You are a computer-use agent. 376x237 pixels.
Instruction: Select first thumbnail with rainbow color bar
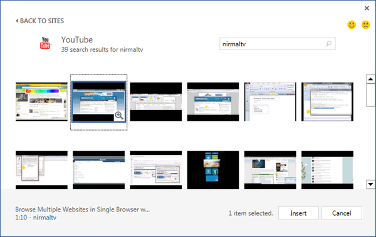click(x=41, y=102)
